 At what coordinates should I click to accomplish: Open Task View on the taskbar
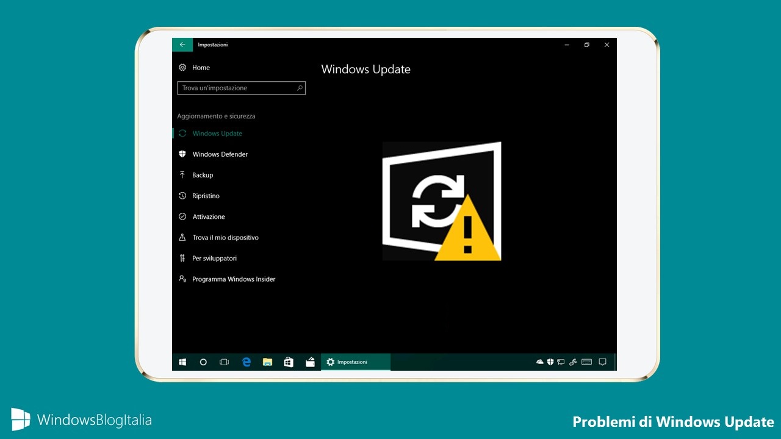point(224,362)
